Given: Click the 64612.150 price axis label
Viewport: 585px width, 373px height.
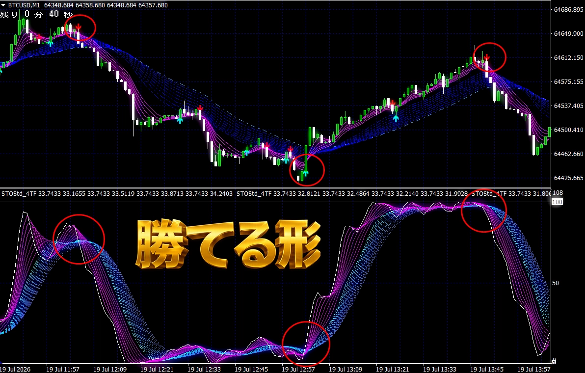Looking at the screenshot, I should [x=569, y=57].
